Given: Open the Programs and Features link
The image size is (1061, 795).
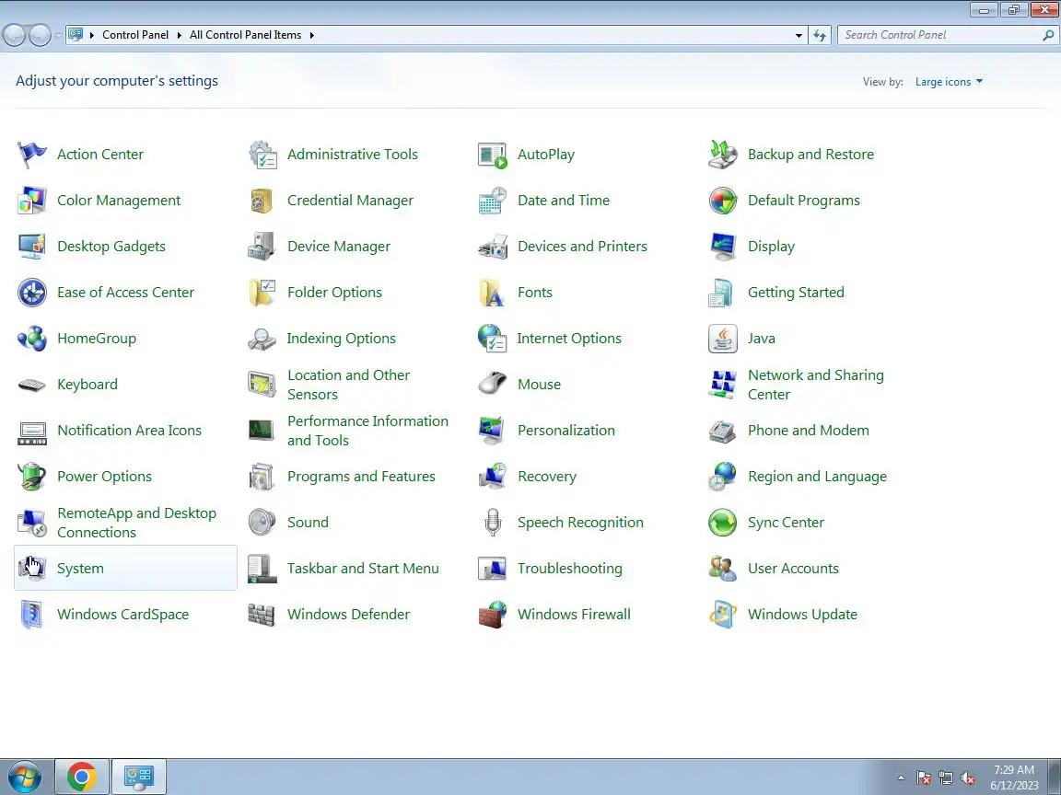Looking at the screenshot, I should (361, 477).
